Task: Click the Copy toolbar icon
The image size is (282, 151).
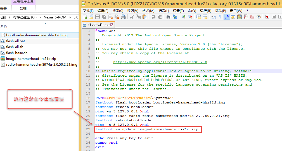Action: click(138, 17)
